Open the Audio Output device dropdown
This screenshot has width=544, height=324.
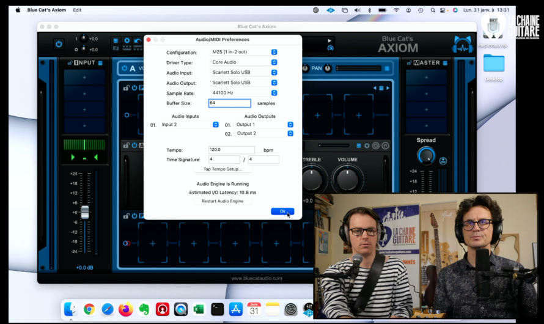point(244,83)
